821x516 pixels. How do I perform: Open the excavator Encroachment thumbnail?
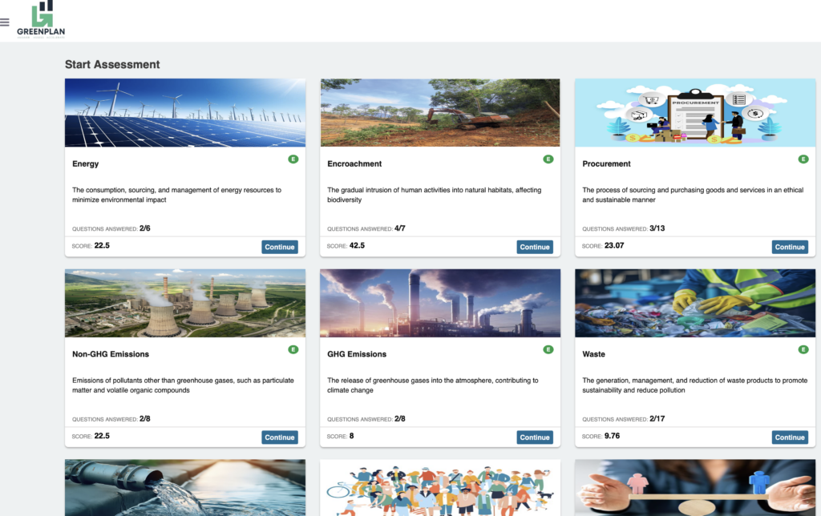click(x=440, y=112)
